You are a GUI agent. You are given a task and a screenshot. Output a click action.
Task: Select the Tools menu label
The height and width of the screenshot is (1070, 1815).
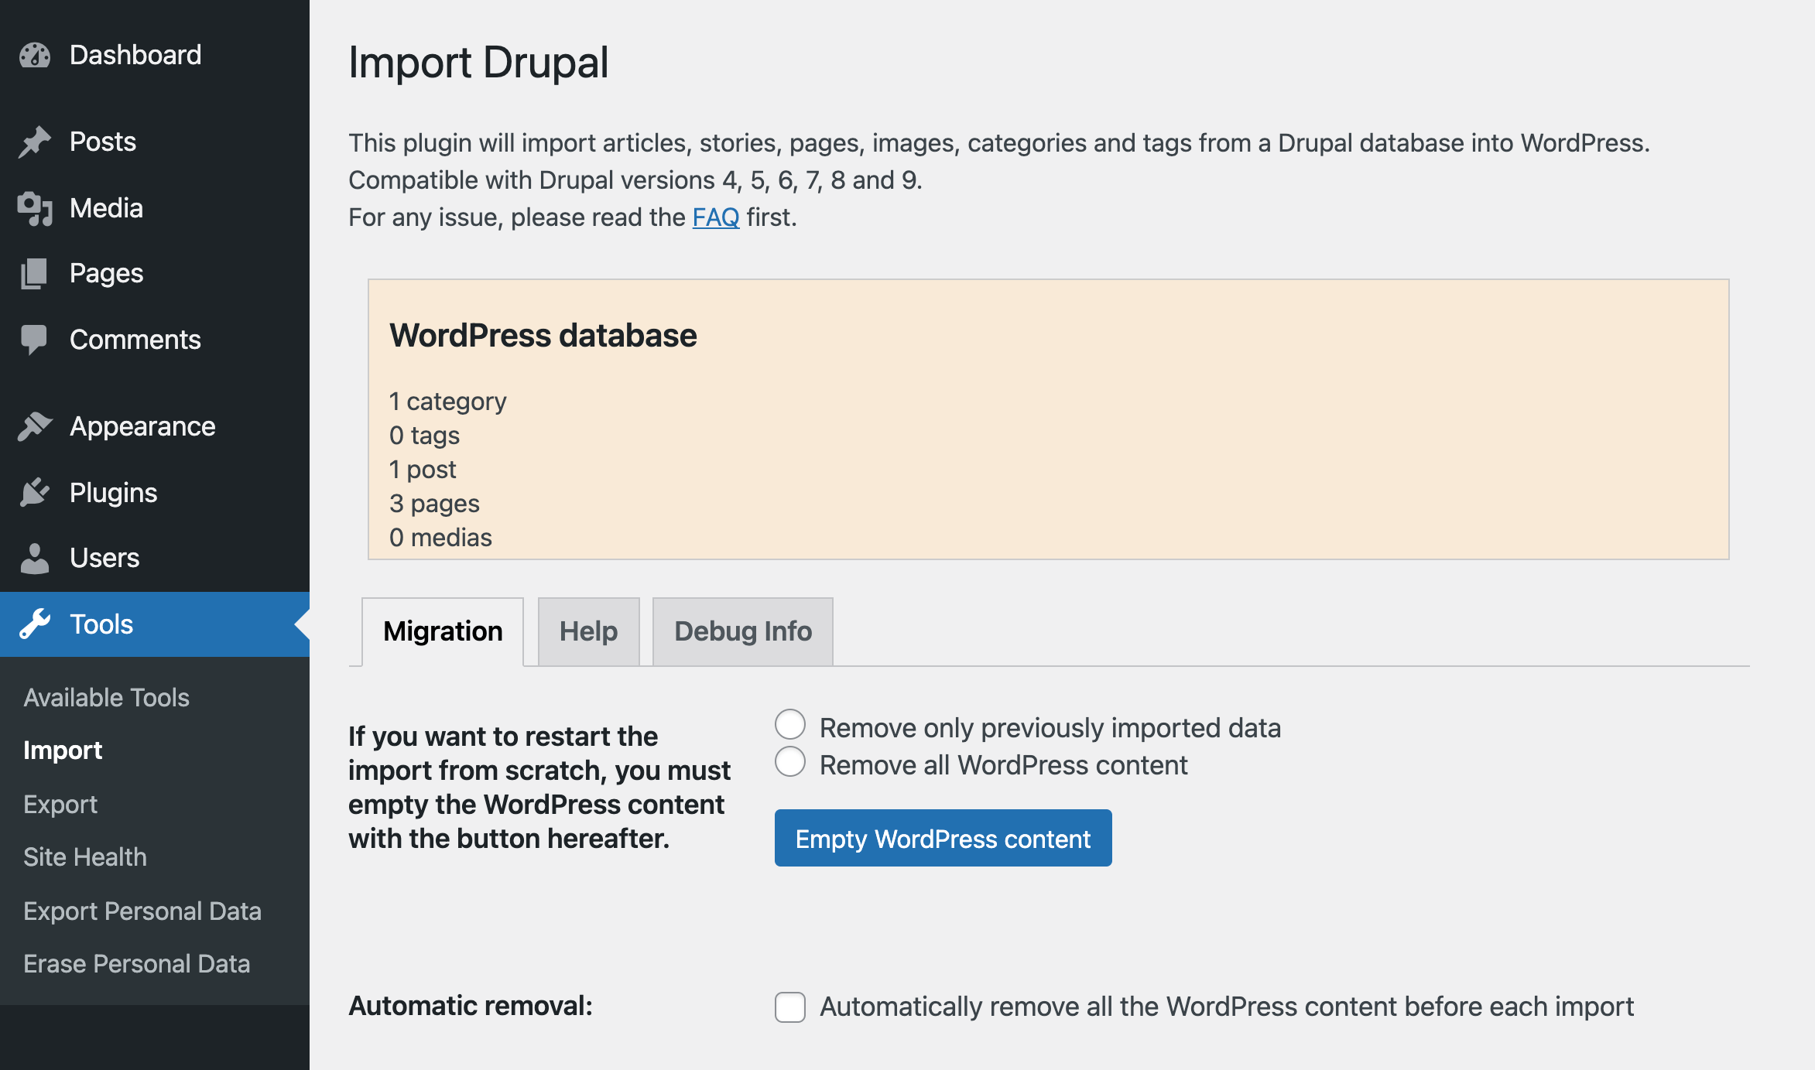coord(101,624)
